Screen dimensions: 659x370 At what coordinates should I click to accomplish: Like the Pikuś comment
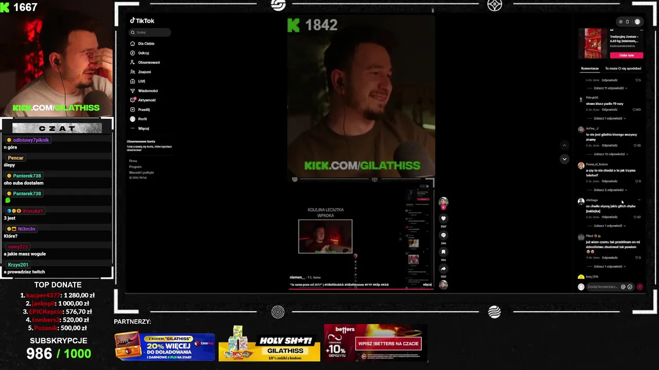click(636, 257)
